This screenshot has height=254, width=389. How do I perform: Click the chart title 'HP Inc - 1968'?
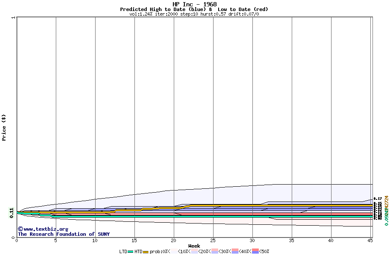pos(194,4)
